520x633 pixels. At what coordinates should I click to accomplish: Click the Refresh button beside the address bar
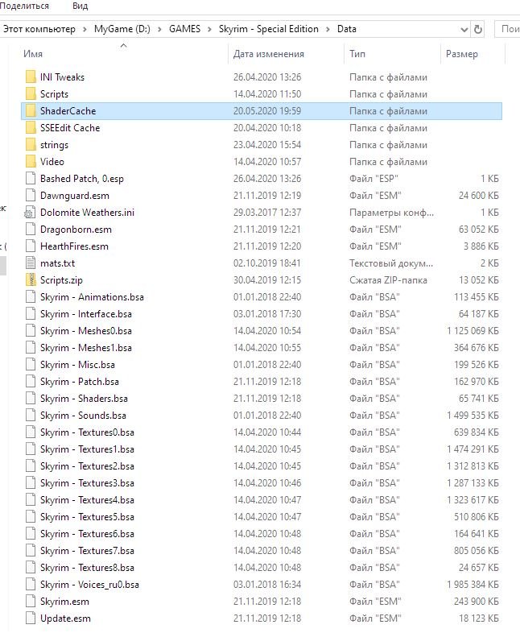coord(478,29)
